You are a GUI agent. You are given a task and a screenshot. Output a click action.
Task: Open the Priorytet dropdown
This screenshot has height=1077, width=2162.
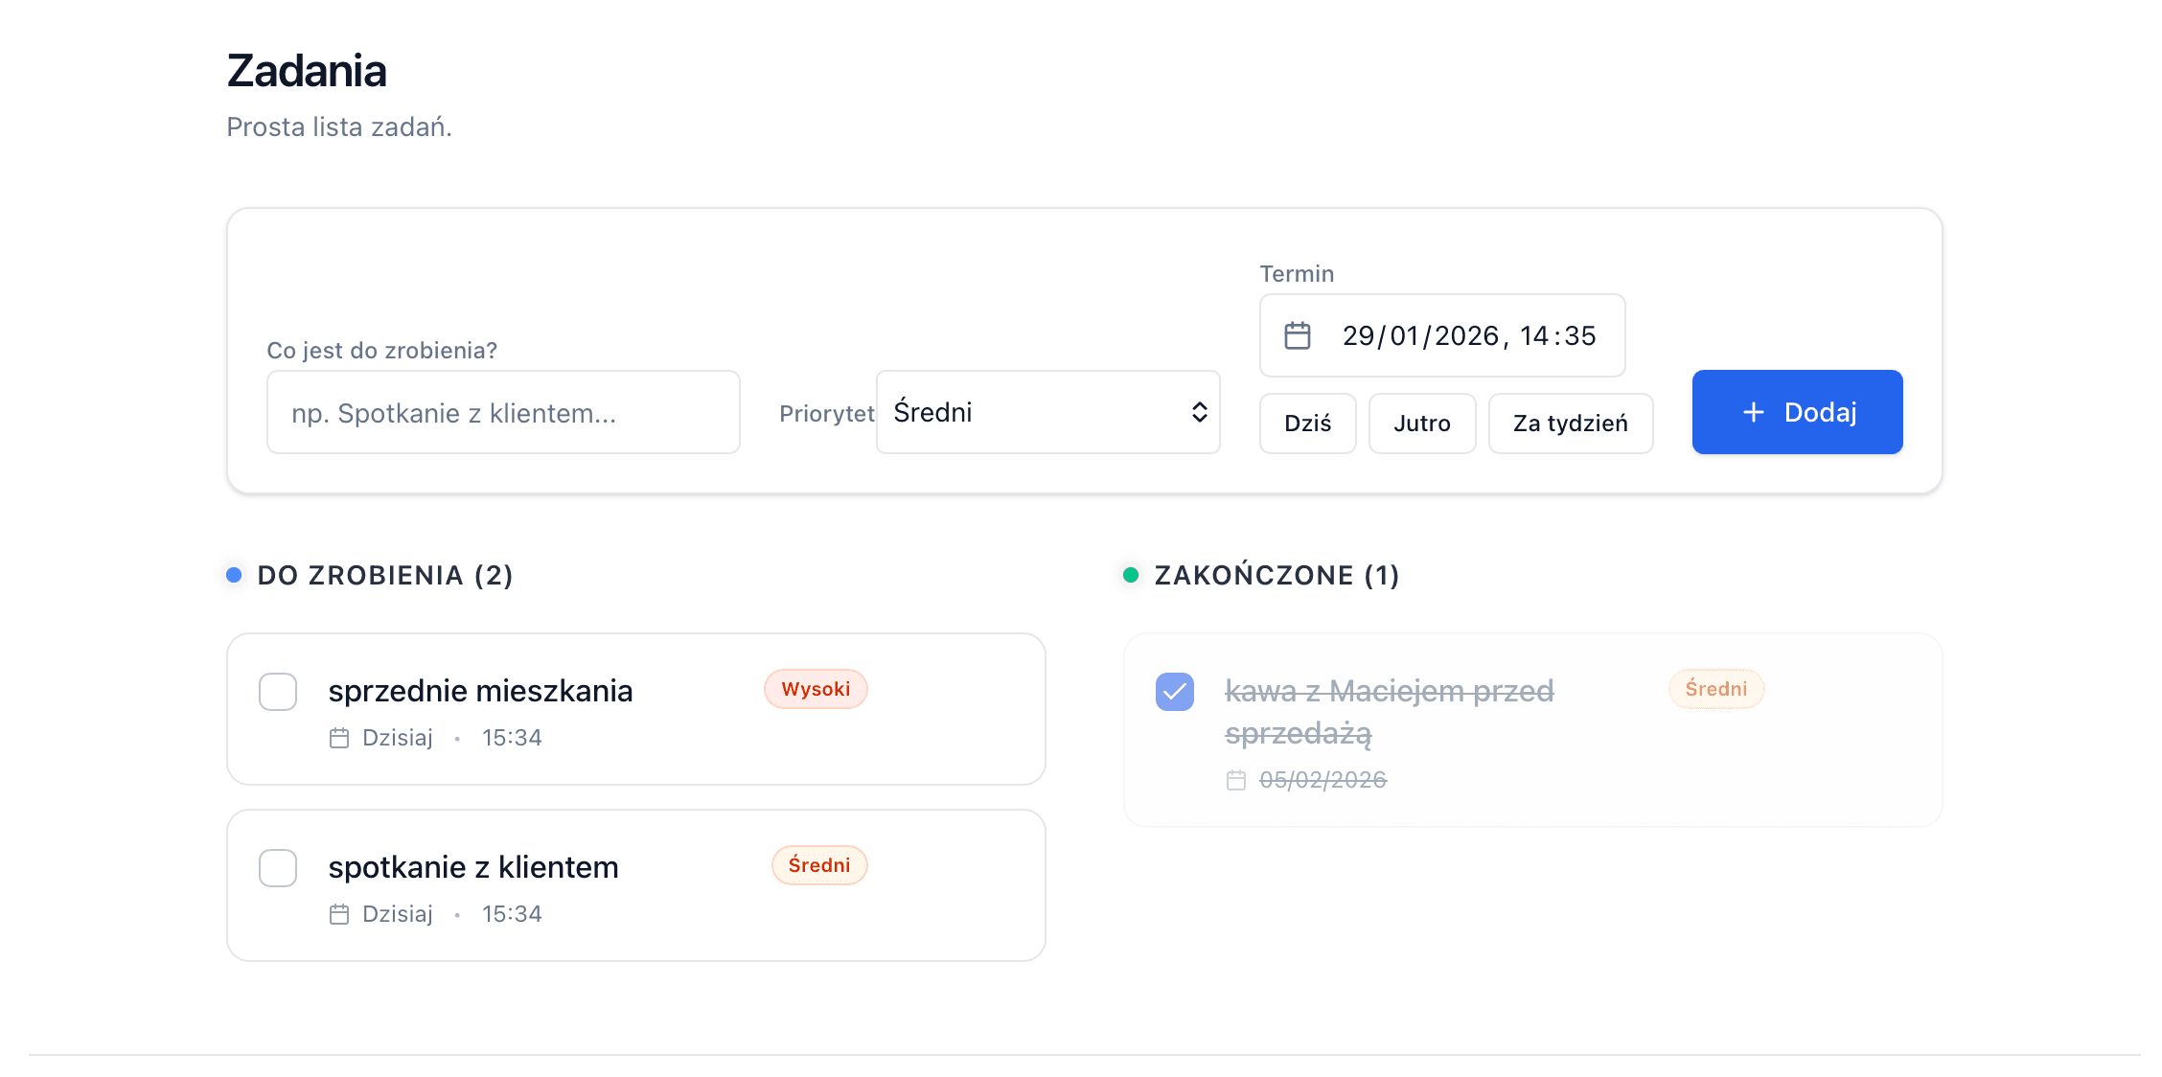pos(1046,412)
